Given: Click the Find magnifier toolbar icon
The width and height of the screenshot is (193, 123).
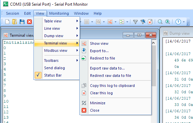Looking at the screenshot, I should (x=160, y=22).
